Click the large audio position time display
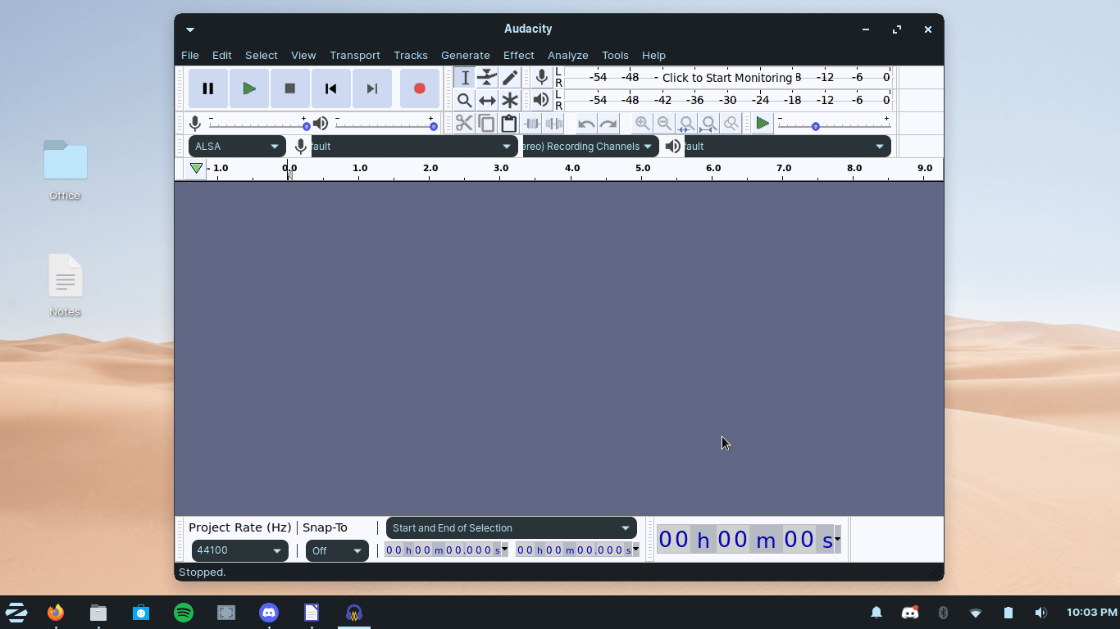The image size is (1120, 629). 745,539
